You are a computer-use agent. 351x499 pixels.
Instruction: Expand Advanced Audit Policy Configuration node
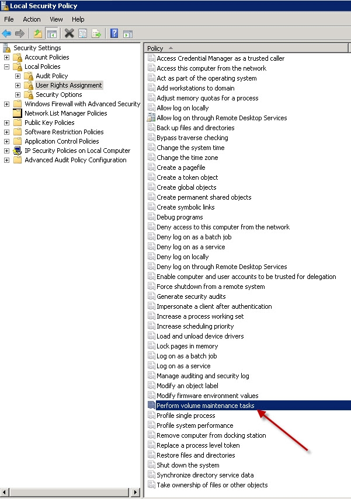[6, 160]
